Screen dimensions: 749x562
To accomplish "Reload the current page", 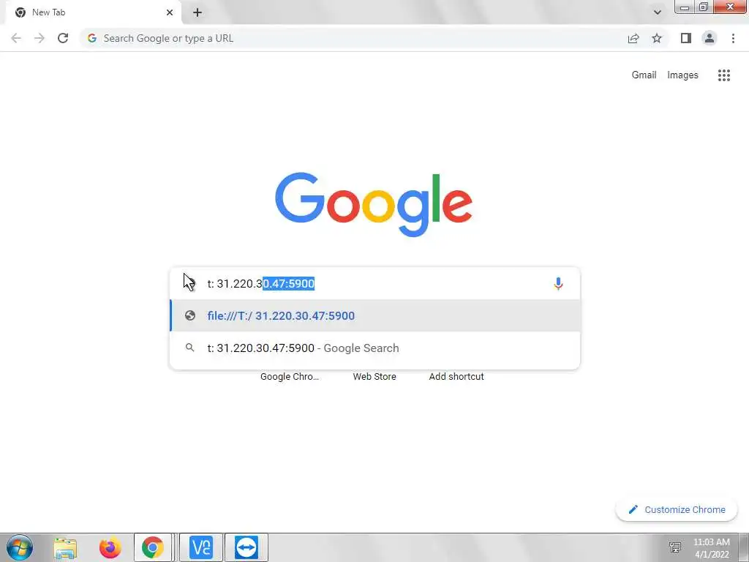I will [63, 38].
